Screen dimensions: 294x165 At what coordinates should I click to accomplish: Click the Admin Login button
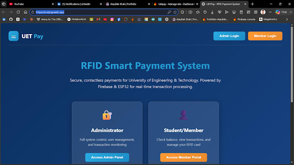tap(229, 36)
